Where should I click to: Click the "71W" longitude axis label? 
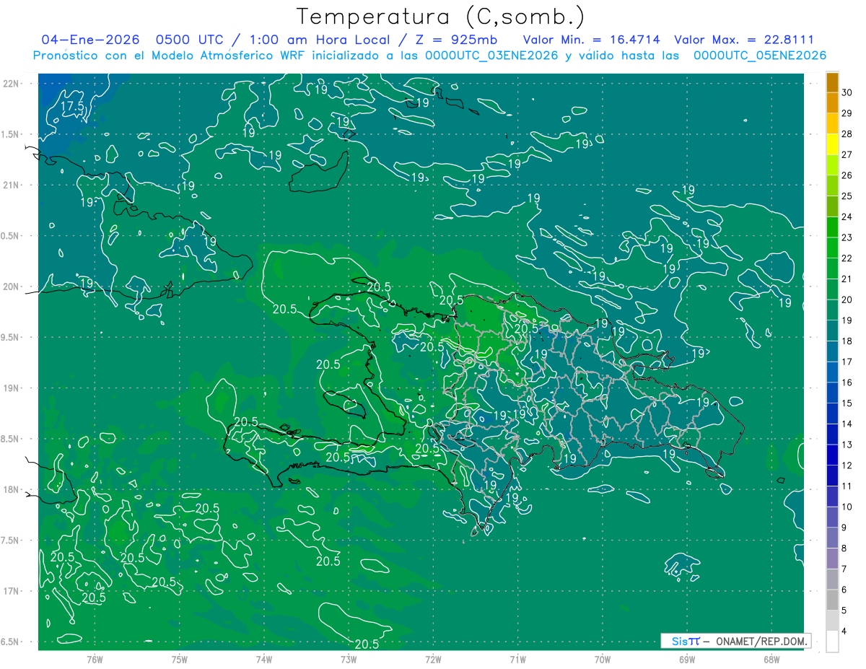[x=517, y=659]
